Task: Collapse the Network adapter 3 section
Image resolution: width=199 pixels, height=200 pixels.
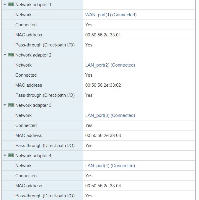Action: pos(5,105)
